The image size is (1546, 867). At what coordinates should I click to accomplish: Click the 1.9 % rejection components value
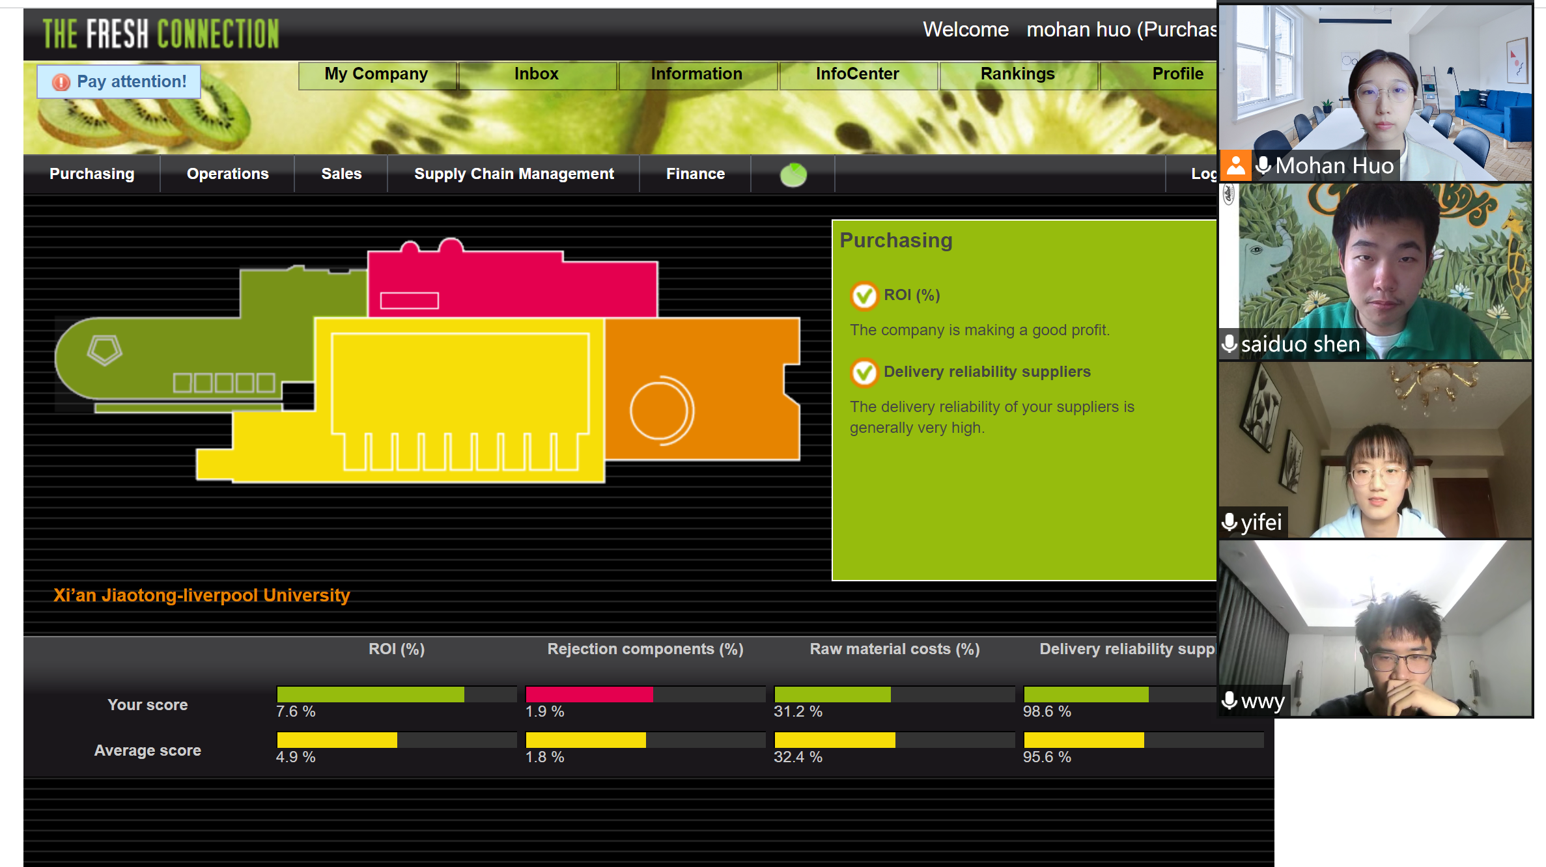click(x=545, y=712)
